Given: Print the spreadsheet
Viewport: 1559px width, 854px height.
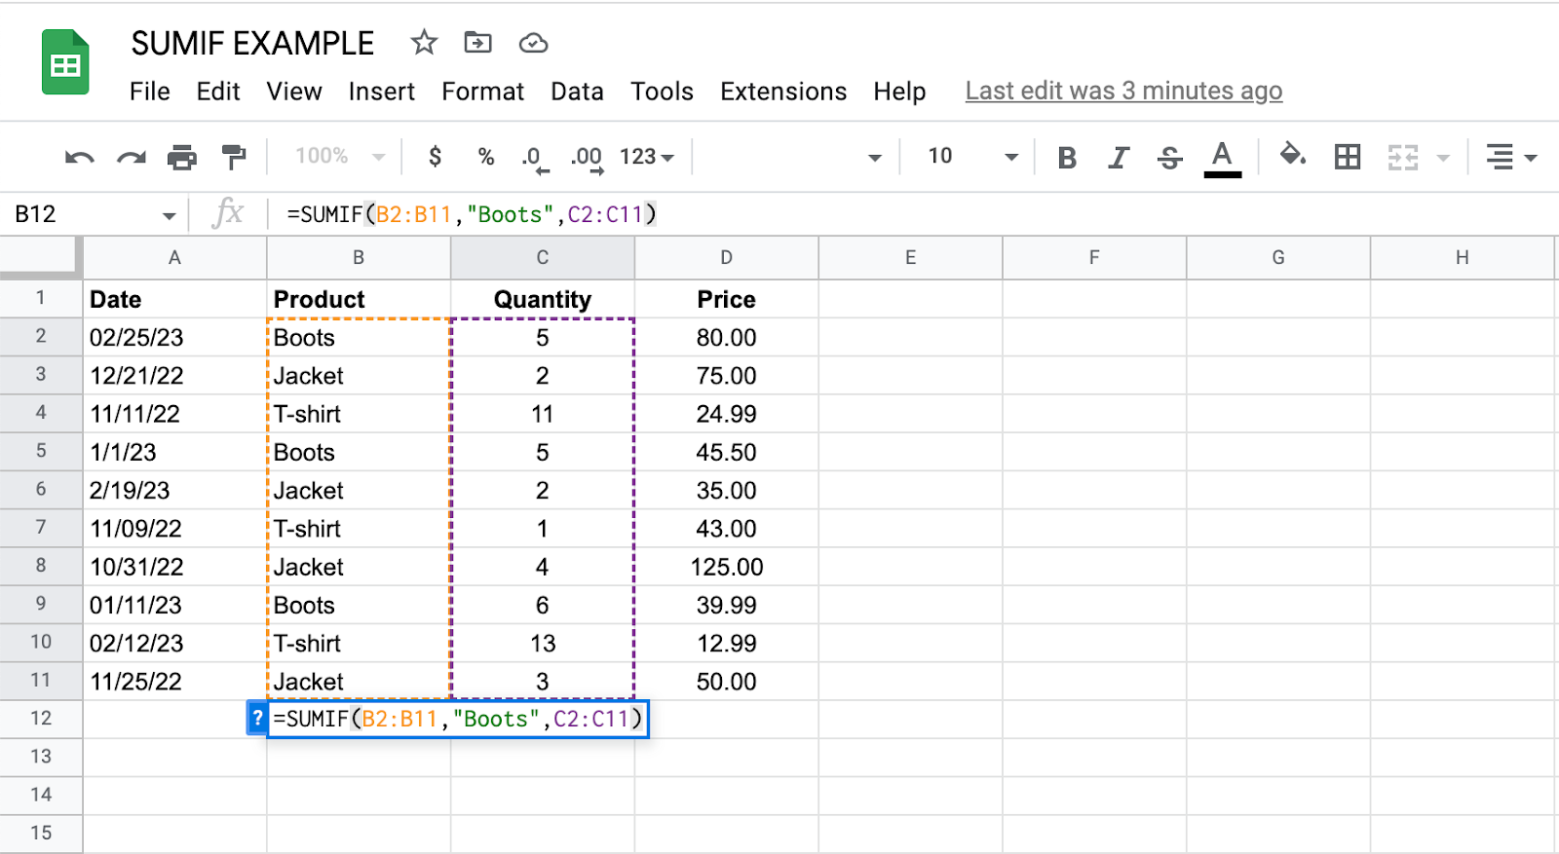Looking at the screenshot, I should [182, 157].
